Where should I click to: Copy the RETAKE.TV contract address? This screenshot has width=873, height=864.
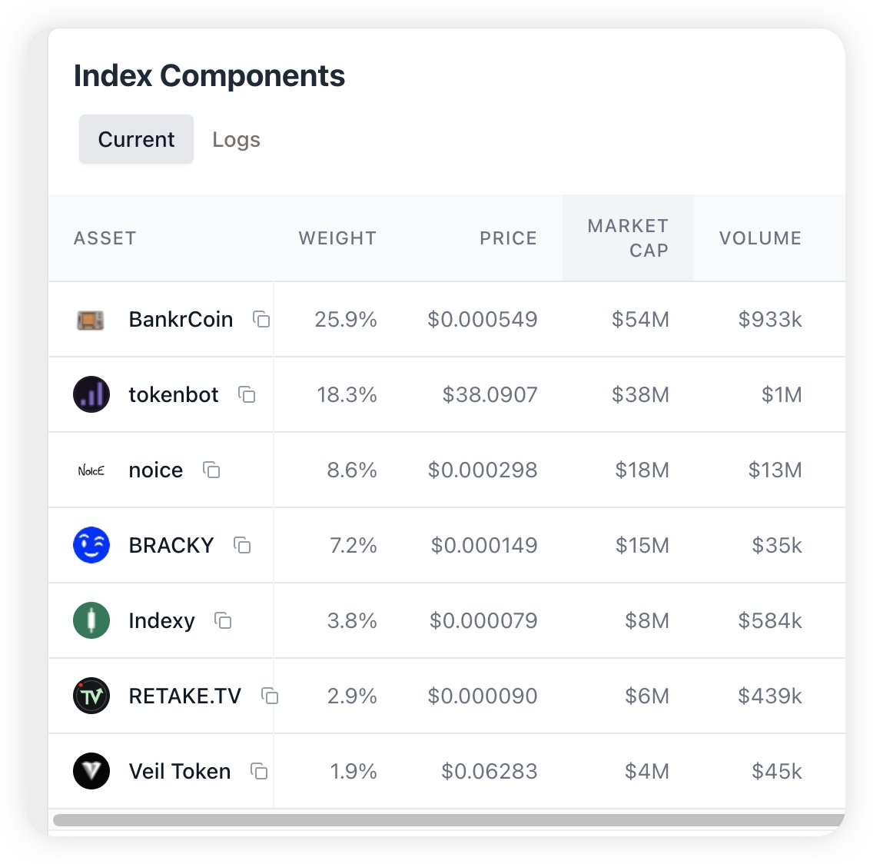tap(269, 696)
